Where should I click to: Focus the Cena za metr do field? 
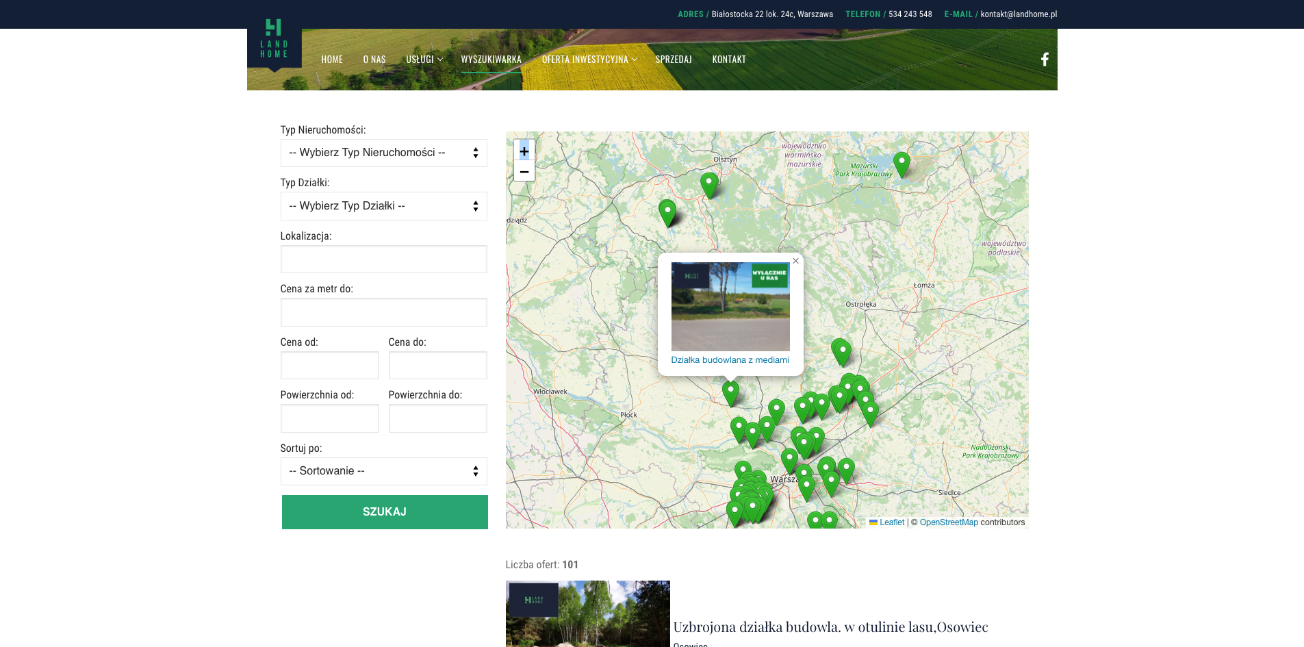click(x=383, y=312)
